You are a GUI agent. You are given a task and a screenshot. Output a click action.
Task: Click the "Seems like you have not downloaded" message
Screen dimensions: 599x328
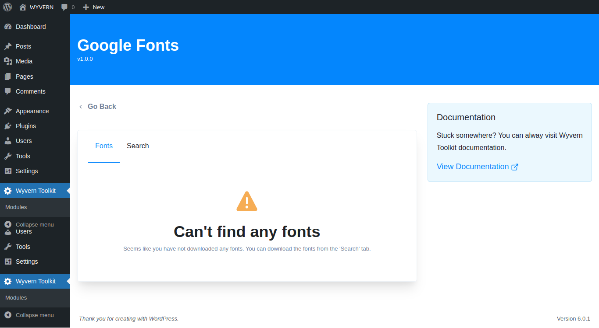coord(247,249)
